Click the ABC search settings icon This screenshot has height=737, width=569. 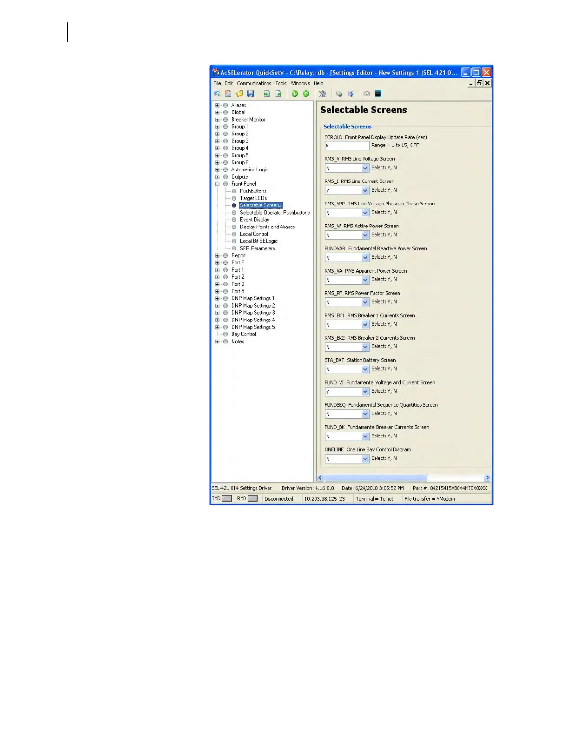coord(323,94)
